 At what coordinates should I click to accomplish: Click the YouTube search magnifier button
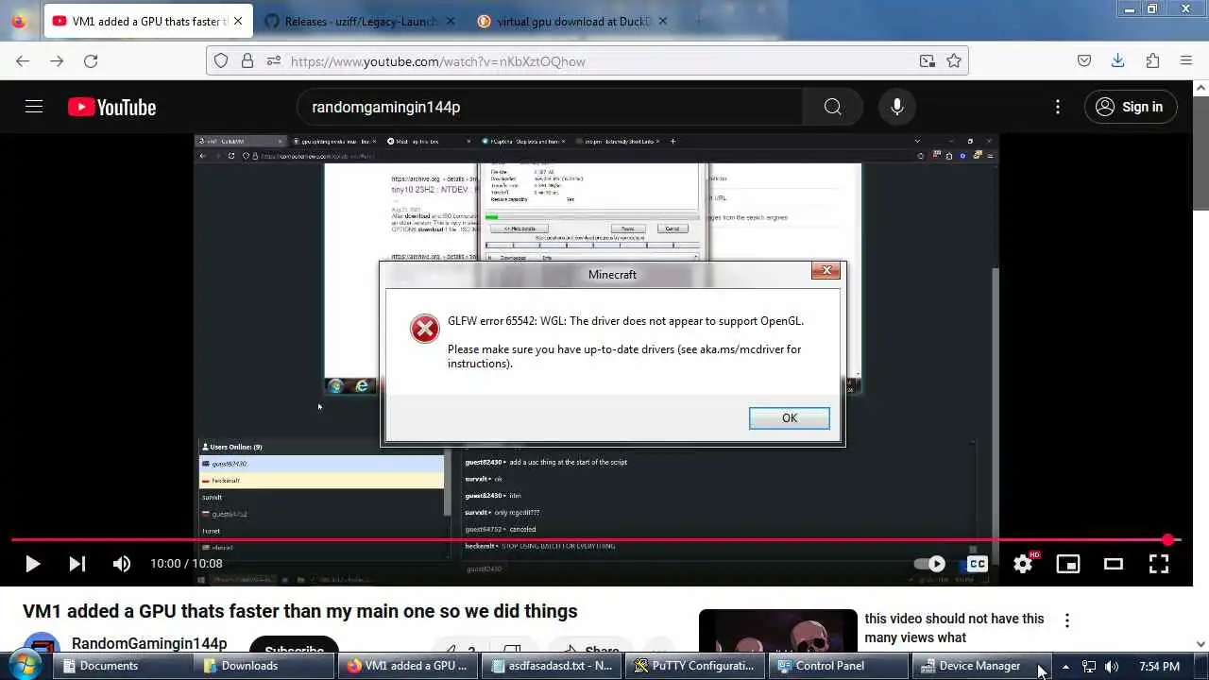click(832, 107)
